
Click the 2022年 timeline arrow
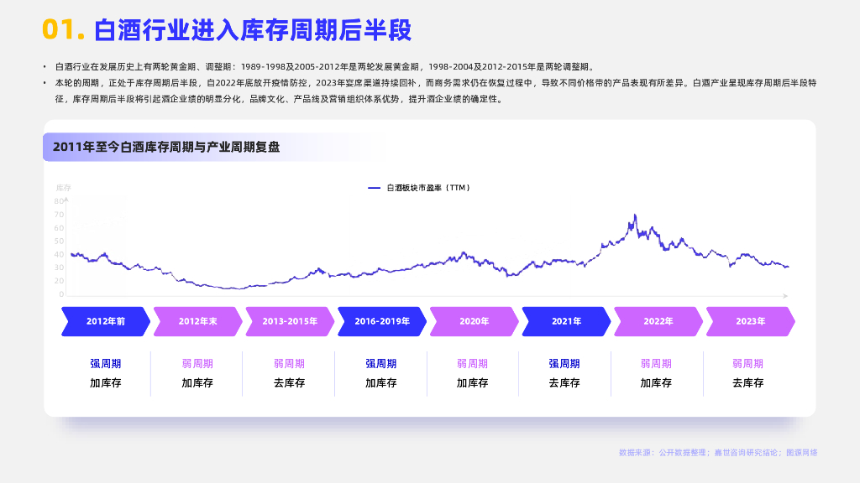pyautogui.click(x=658, y=321)
